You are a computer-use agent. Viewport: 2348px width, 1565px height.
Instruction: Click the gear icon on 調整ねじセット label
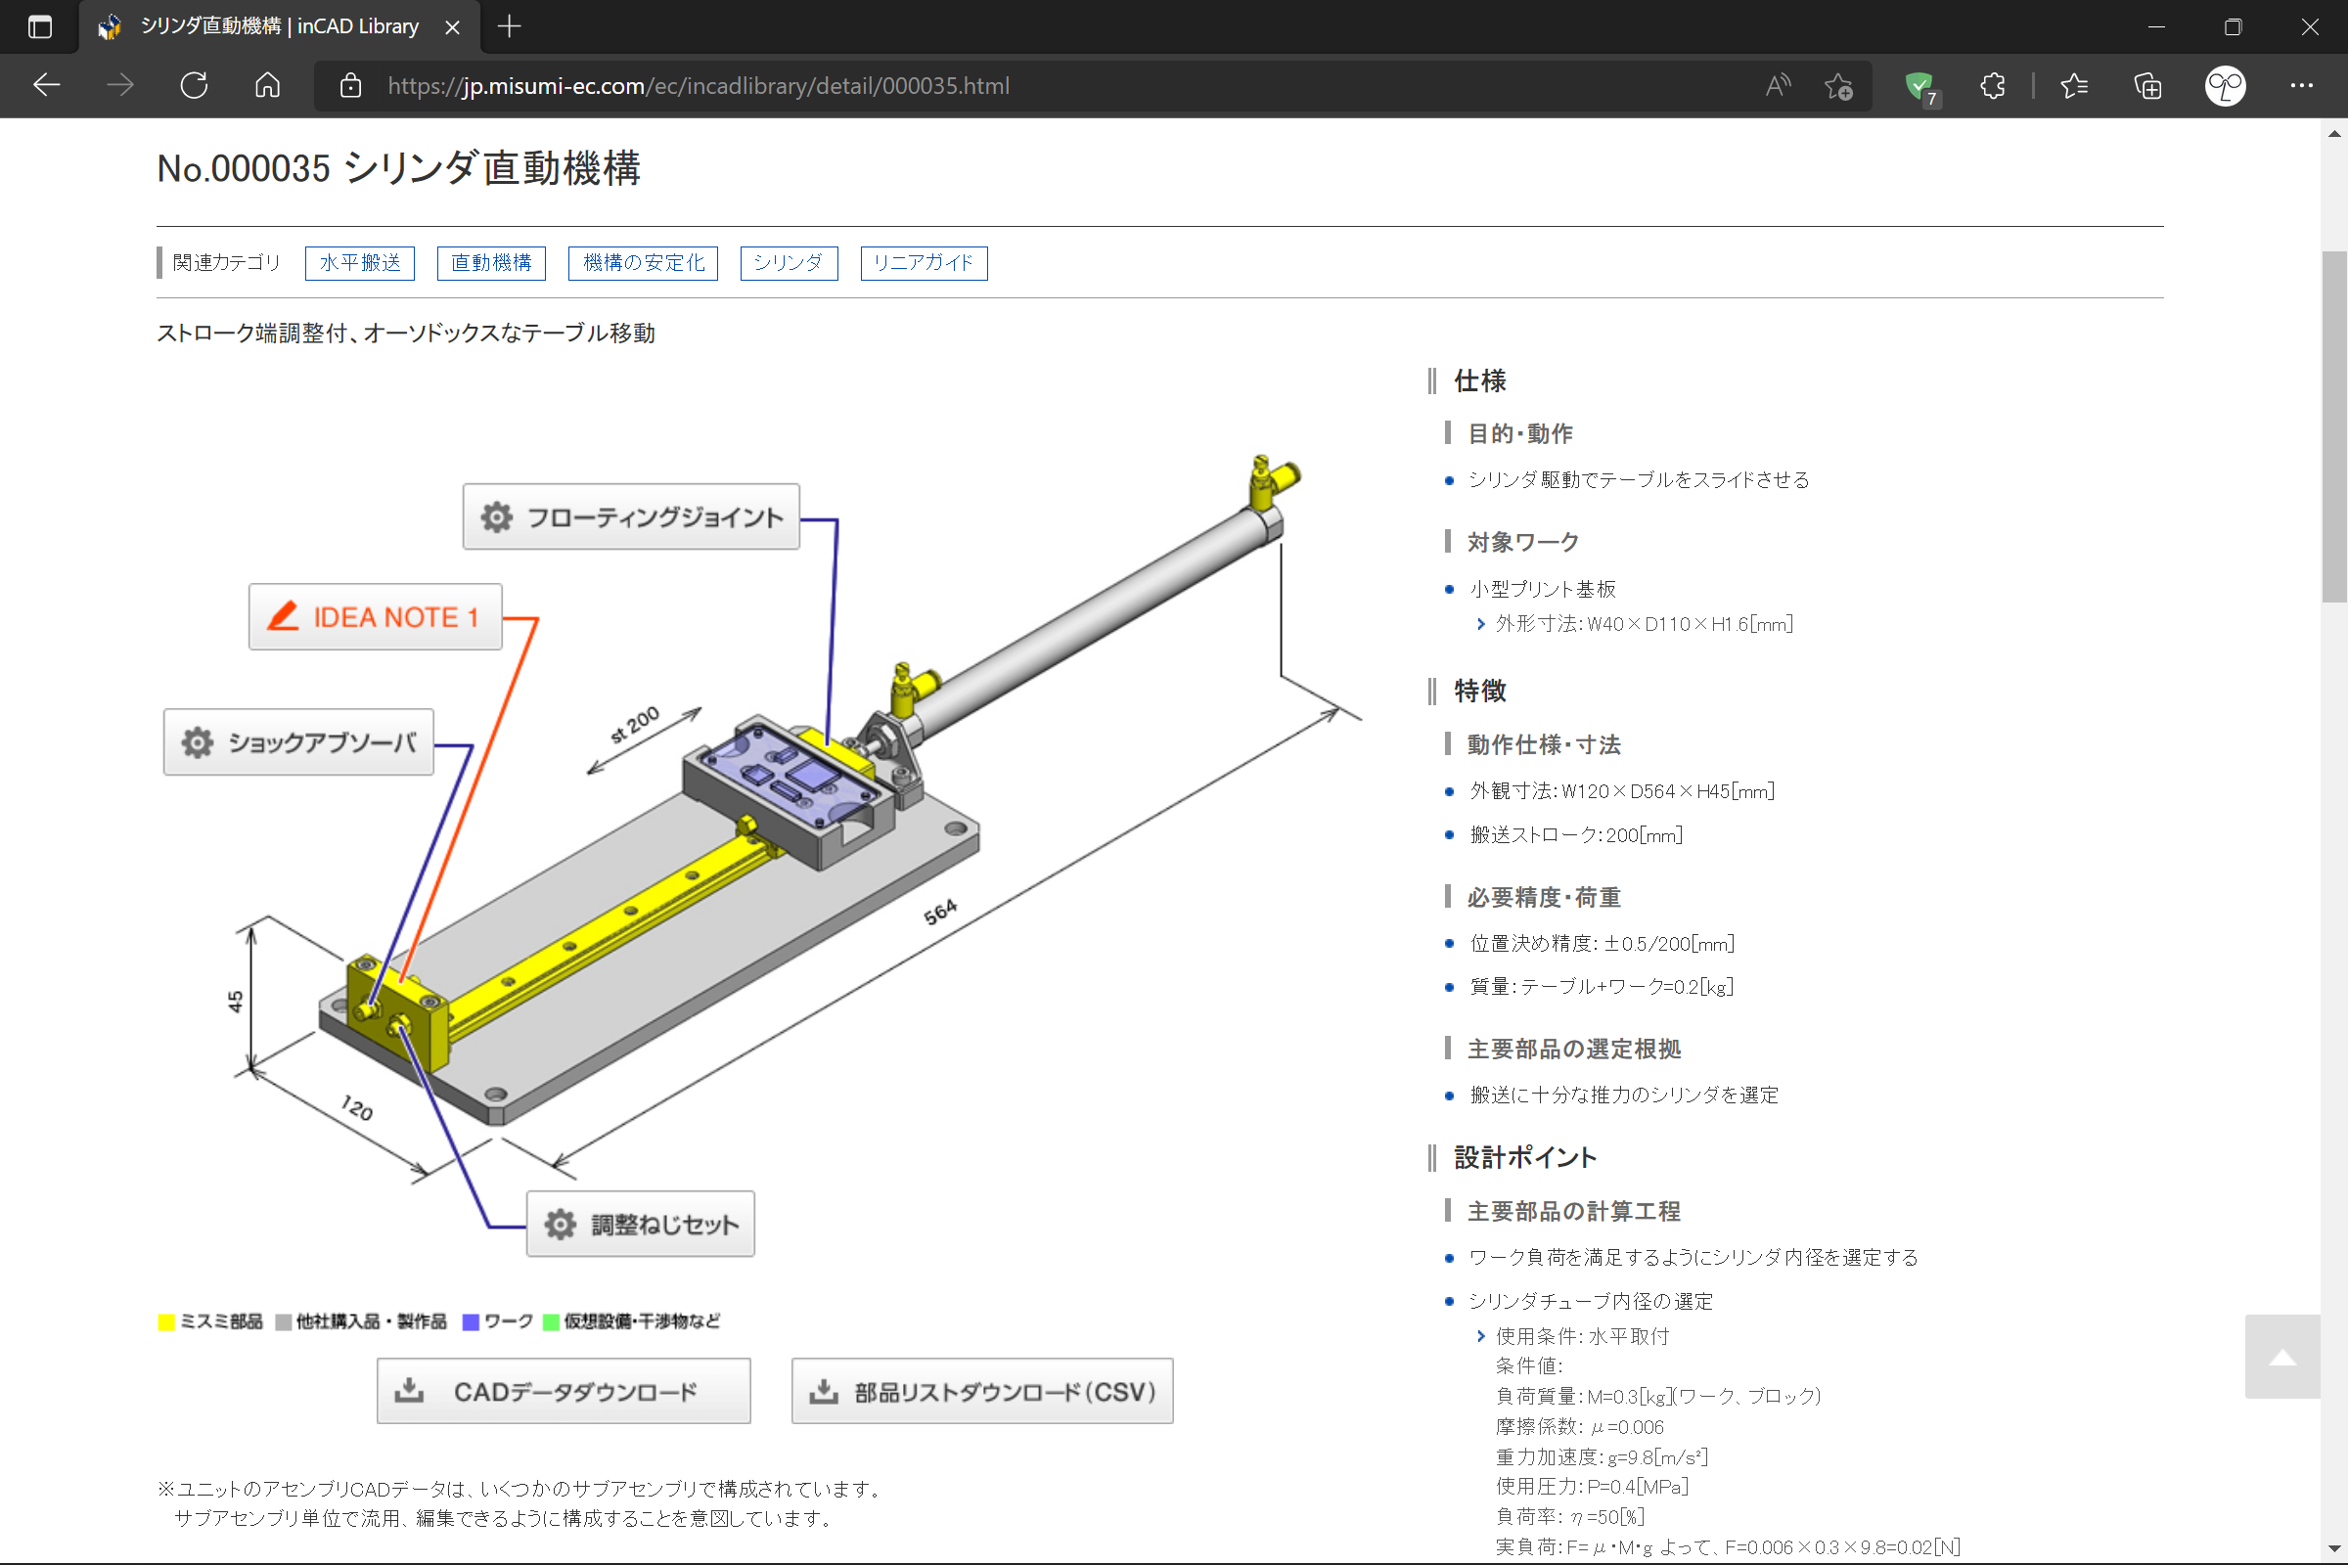click(560, 1224)
